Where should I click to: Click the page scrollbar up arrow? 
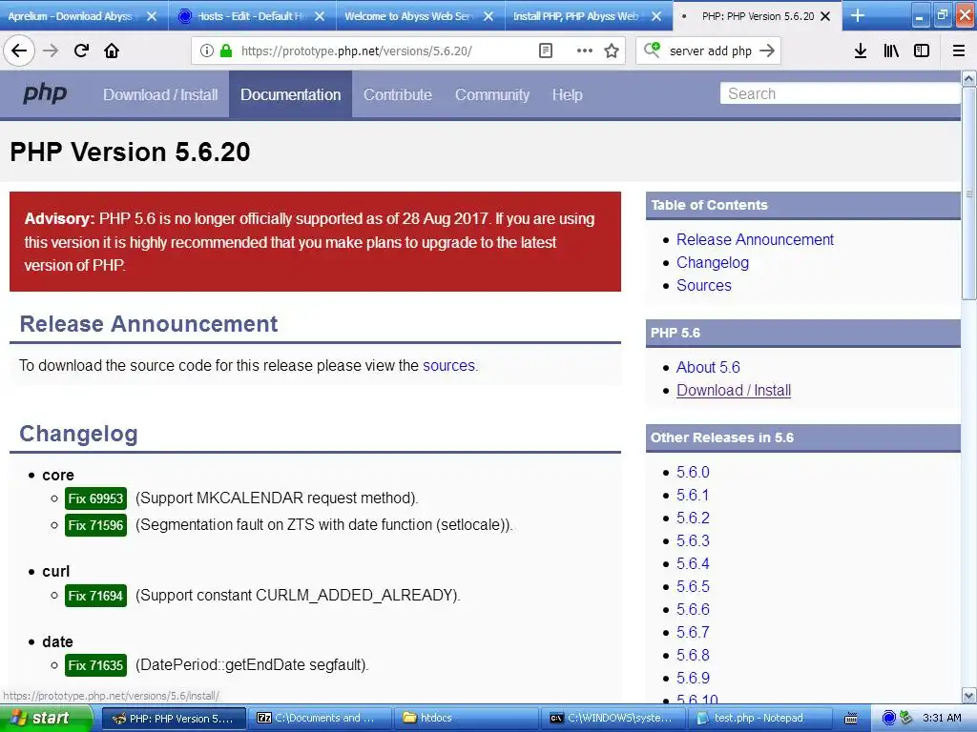tap(968, 78)
